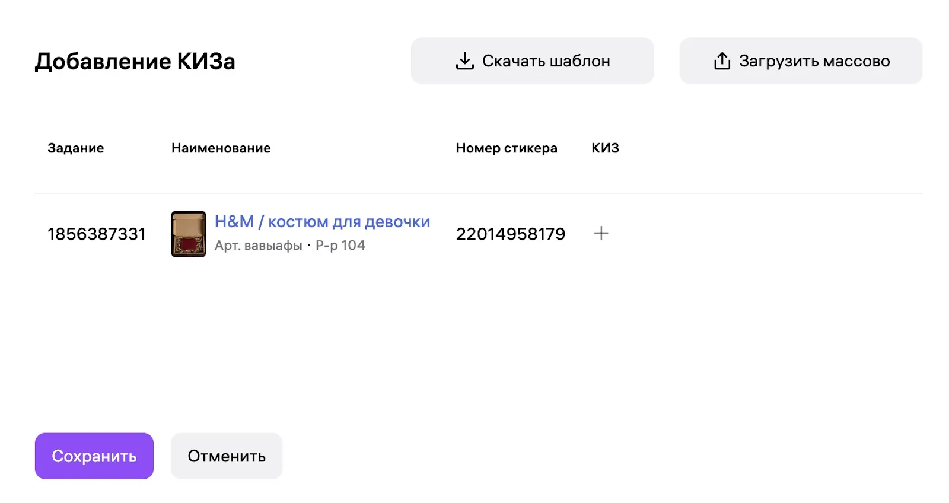Save changes with the Сохранить button

click(94, 456)
